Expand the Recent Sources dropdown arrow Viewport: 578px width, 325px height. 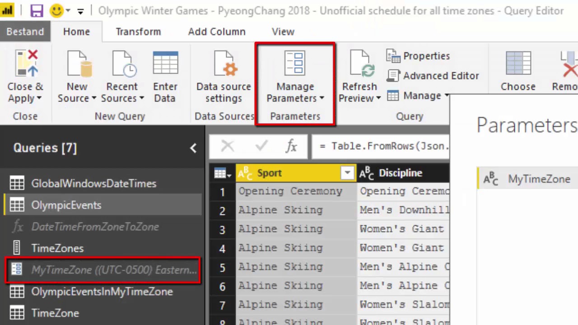coord(141,98)
